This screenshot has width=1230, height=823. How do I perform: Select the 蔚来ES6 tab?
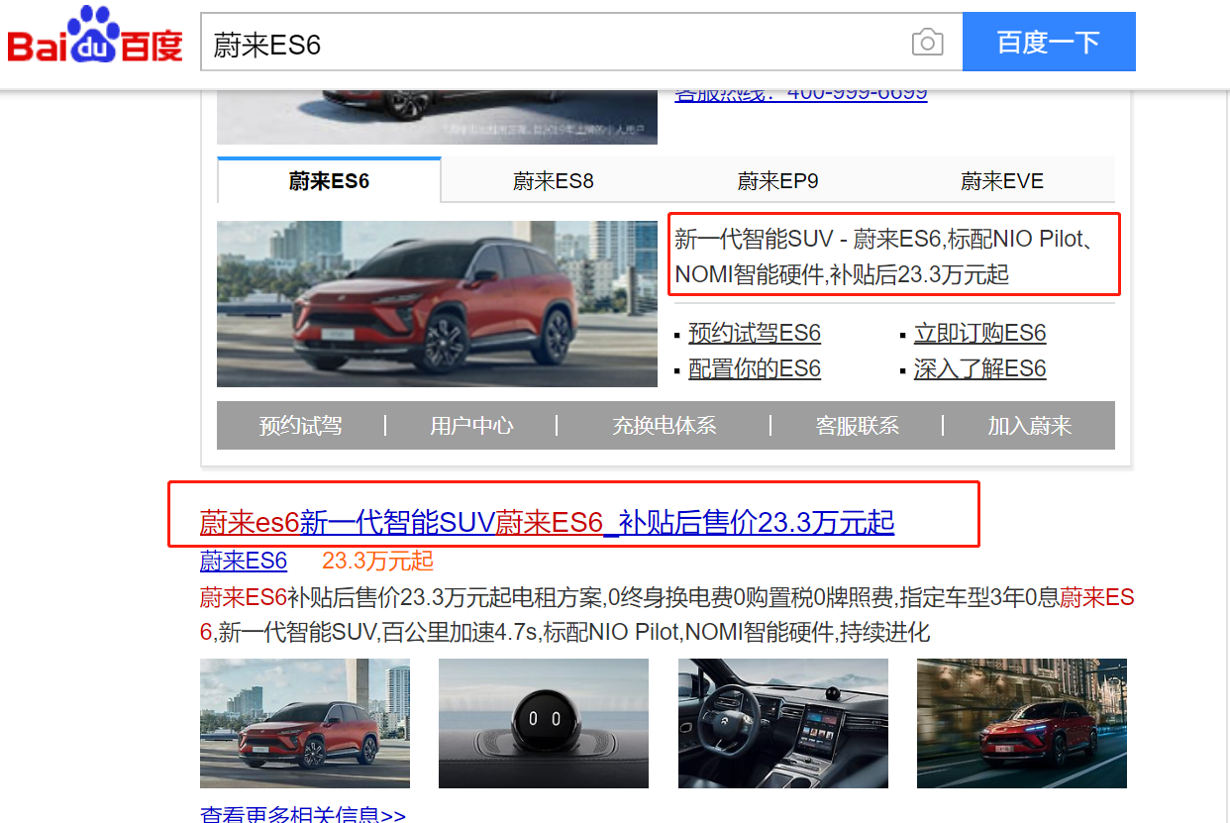click(329, 181)
